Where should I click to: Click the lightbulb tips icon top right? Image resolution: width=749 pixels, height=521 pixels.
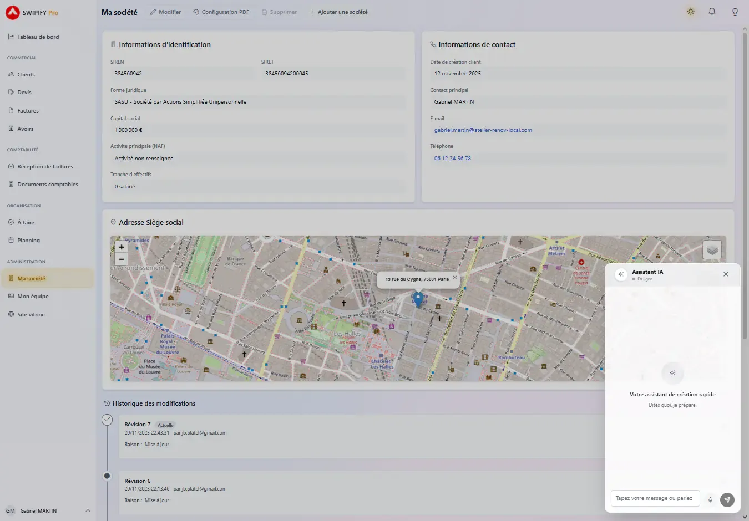[735, 11]
